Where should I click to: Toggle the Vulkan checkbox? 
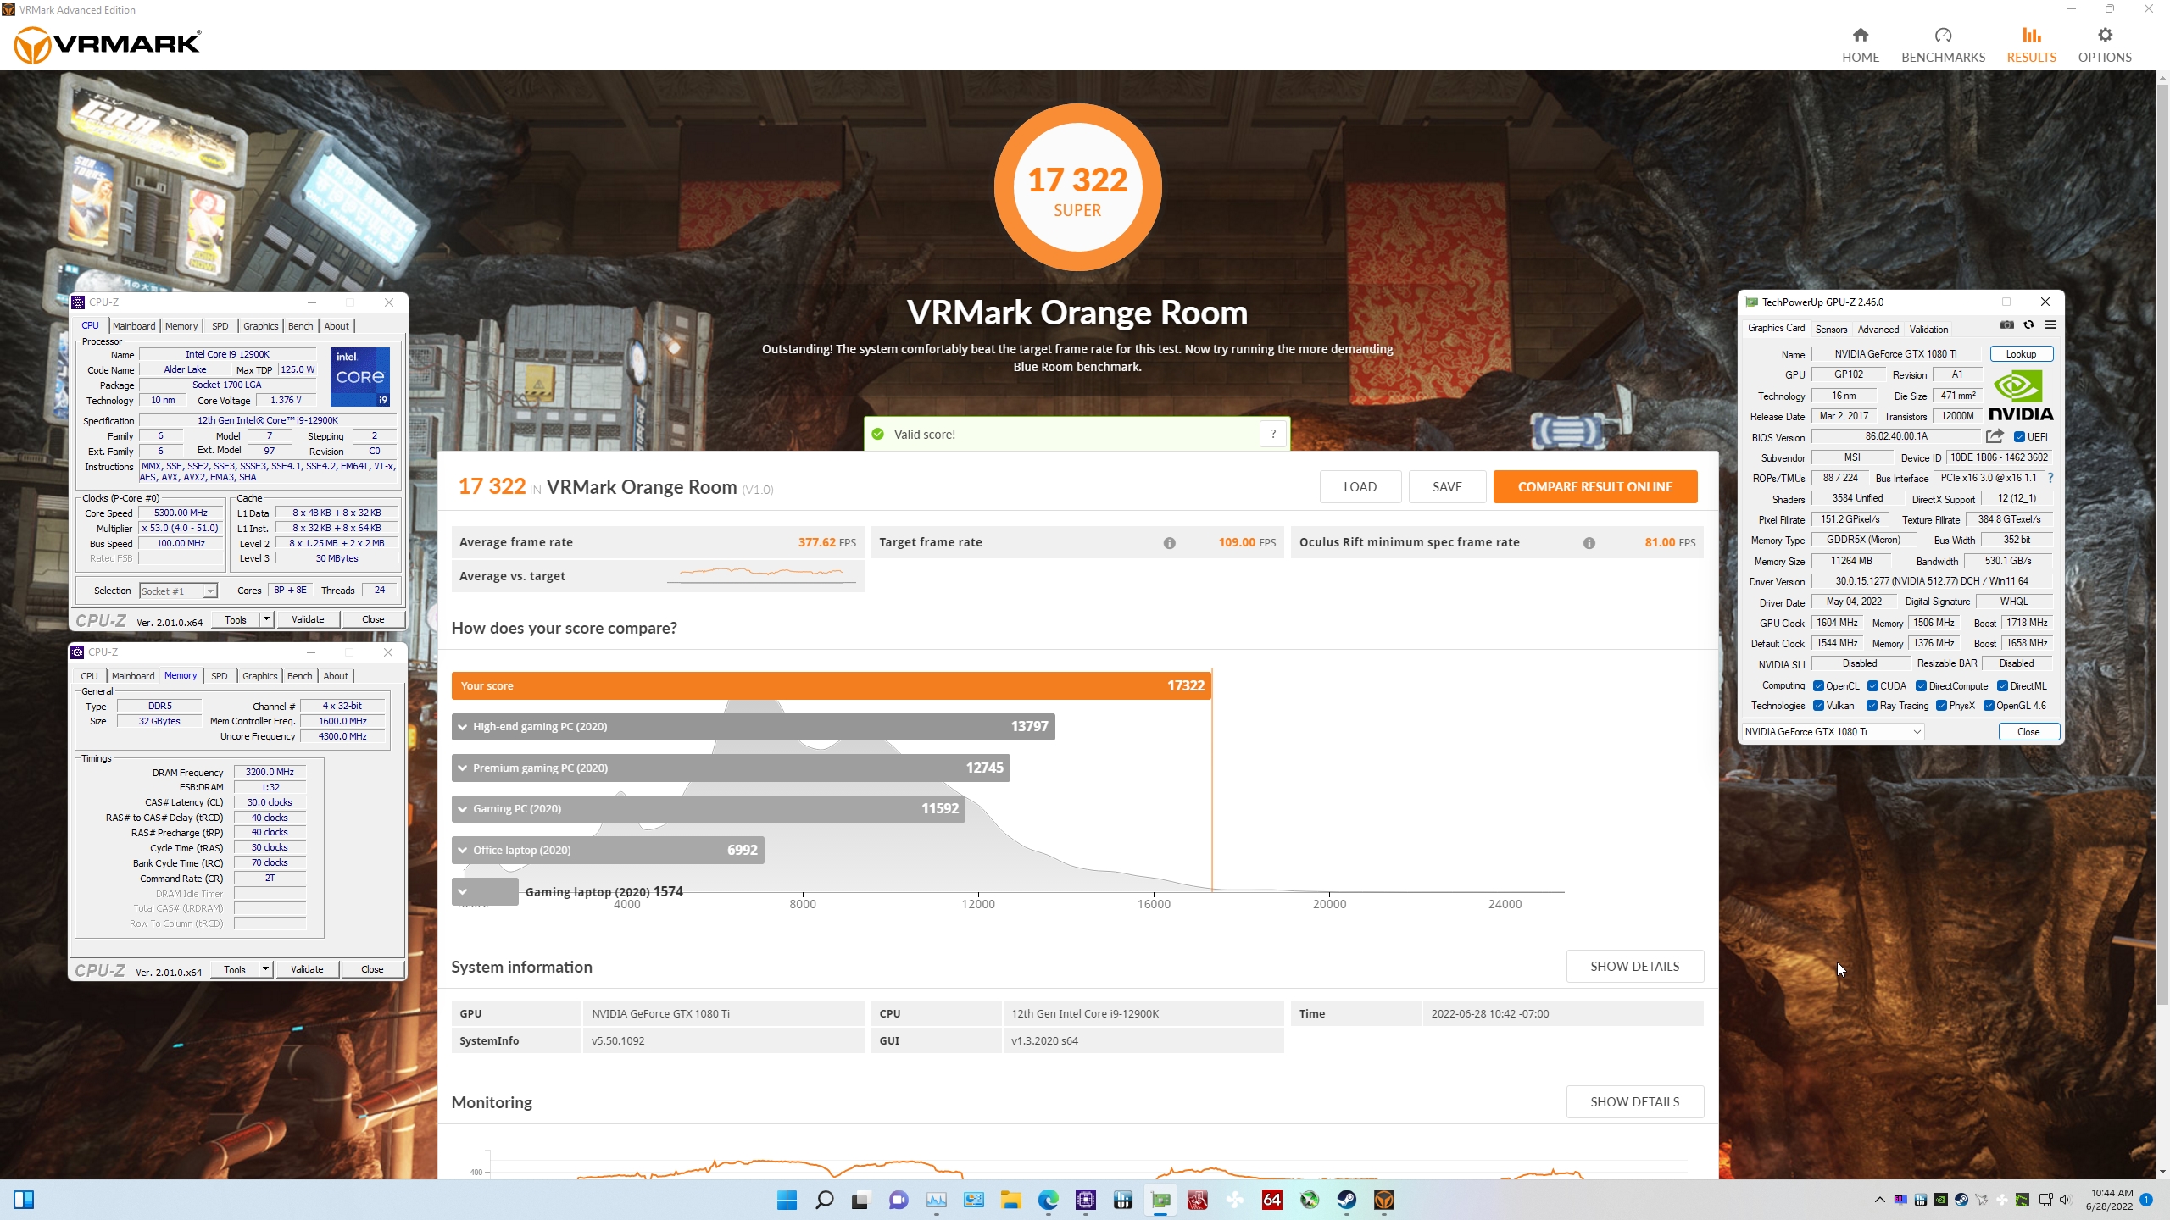(x=1819, y=706)
